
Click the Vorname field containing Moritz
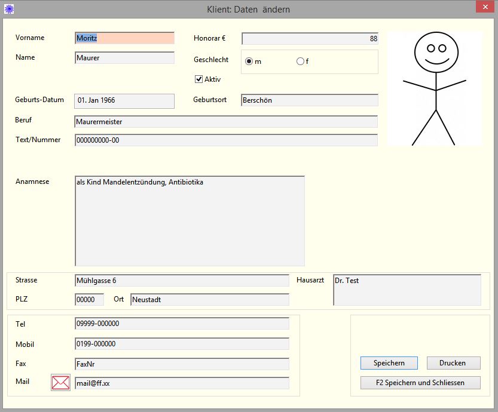(124, 38)
